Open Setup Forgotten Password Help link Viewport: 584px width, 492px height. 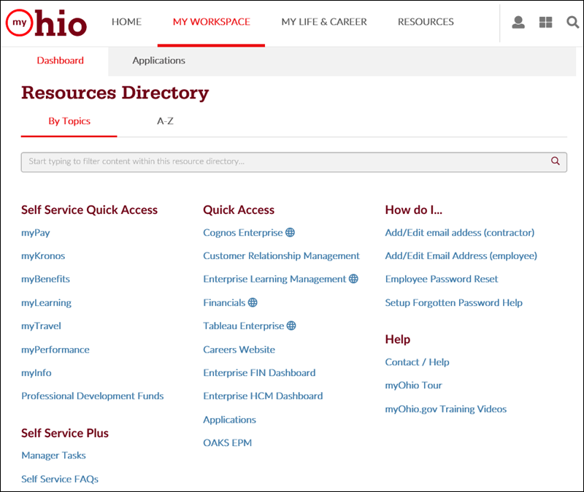[453, 303]
